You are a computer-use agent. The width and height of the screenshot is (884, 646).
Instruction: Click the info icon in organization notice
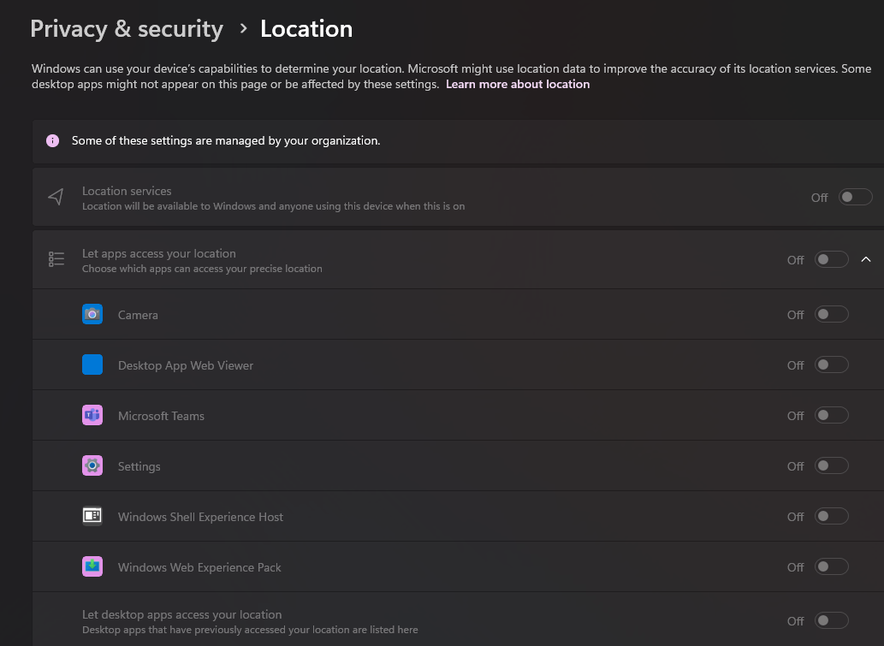pyautogui.click(x=53, y=140)
